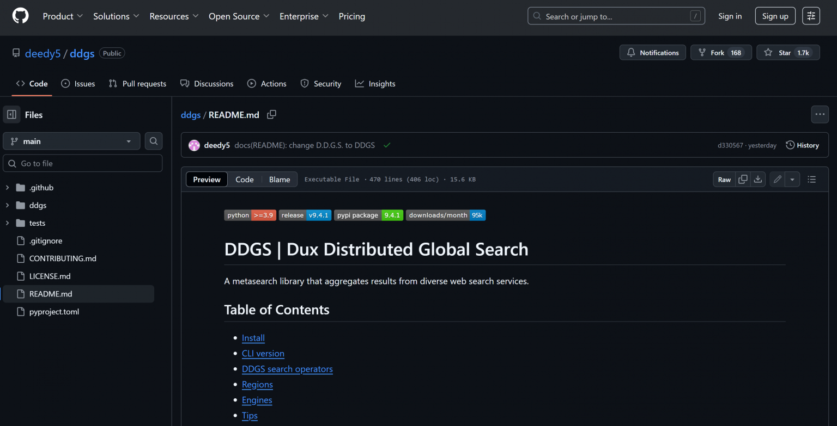Image resolution: width=837 pixels, height=426 pixels.
Task: Collapse the Files side panel
Action: click(11, 115)
